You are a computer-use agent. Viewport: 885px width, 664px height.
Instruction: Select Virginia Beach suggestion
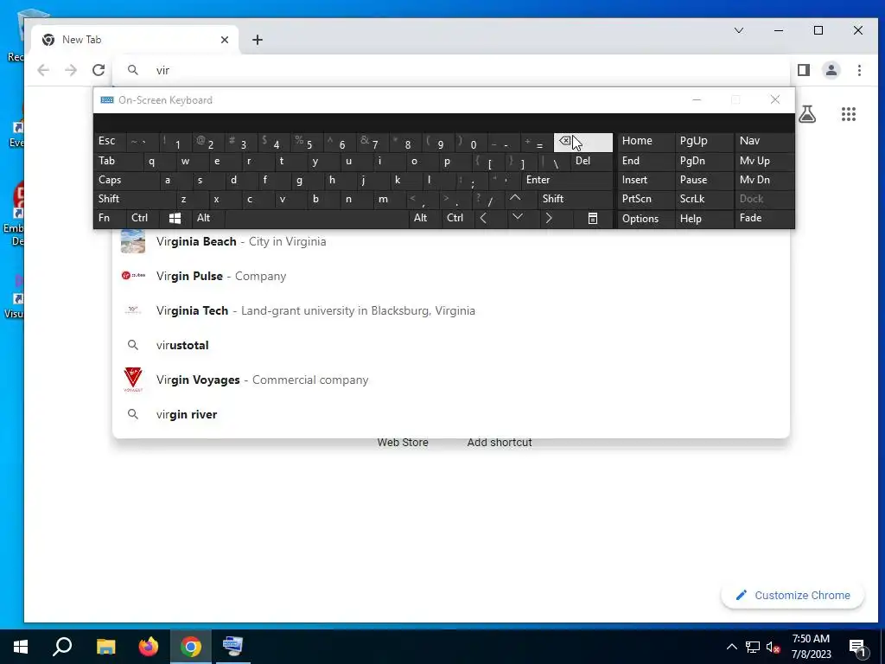point(451,242)
